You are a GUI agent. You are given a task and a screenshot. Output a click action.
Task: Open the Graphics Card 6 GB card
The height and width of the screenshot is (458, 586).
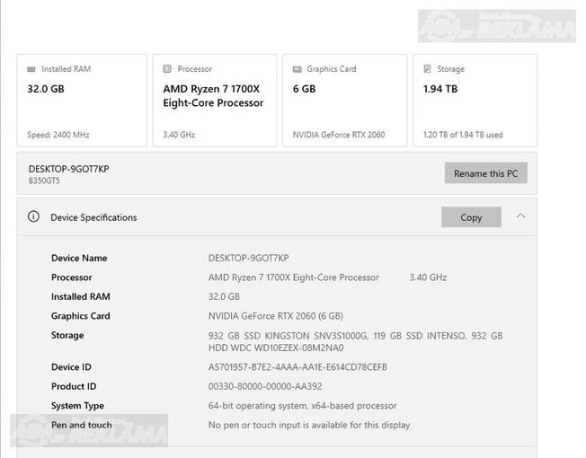coord(345,101)
